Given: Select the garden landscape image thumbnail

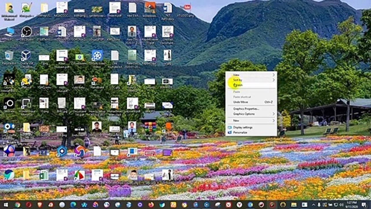Looking at the screenshot, I should (x=97, y=10).
